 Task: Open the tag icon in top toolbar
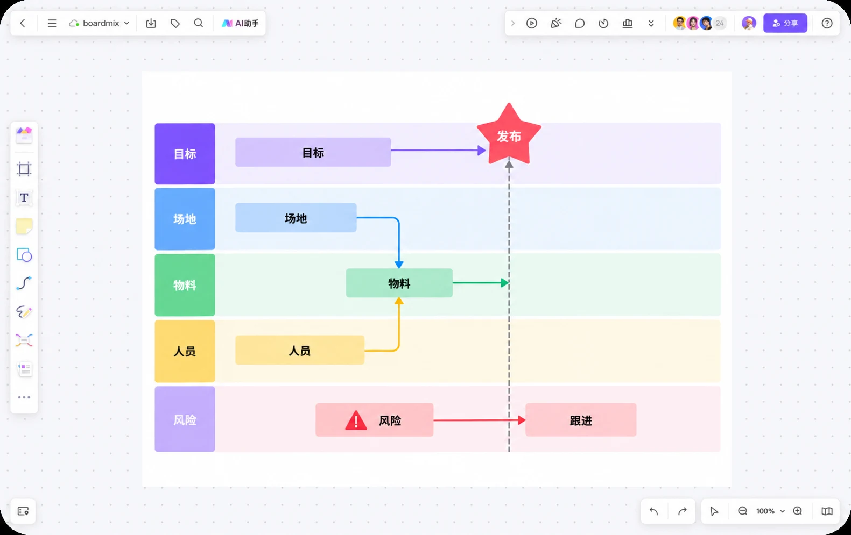[175, 23]
